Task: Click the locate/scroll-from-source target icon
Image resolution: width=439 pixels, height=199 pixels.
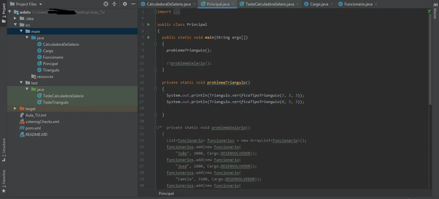Action: [x=106, y=4]
